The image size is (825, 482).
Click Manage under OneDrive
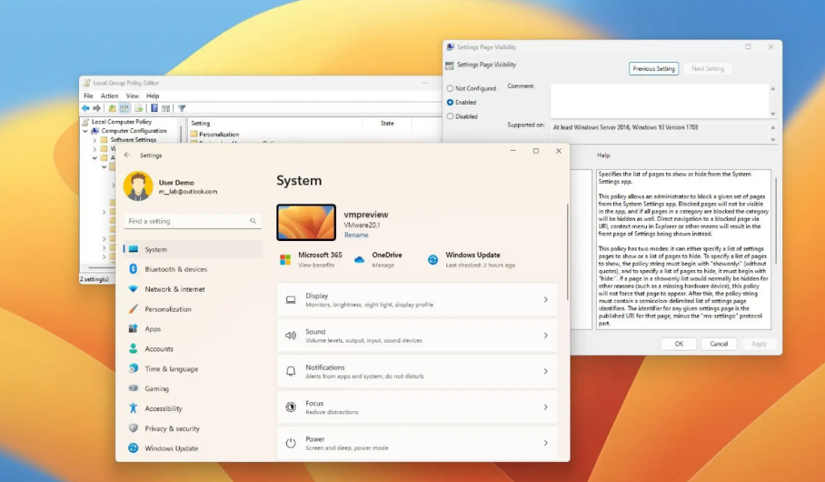(x=383, y=265)
